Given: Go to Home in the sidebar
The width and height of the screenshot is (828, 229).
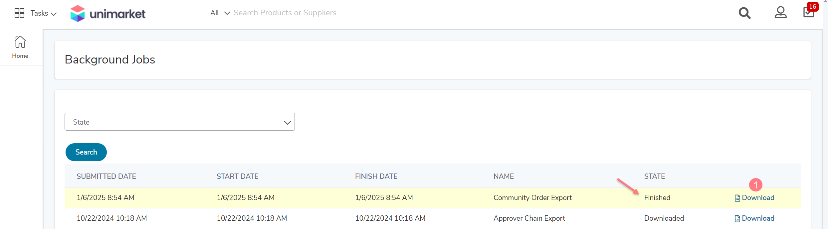Looking at the screenshot, I should [20, 47].
